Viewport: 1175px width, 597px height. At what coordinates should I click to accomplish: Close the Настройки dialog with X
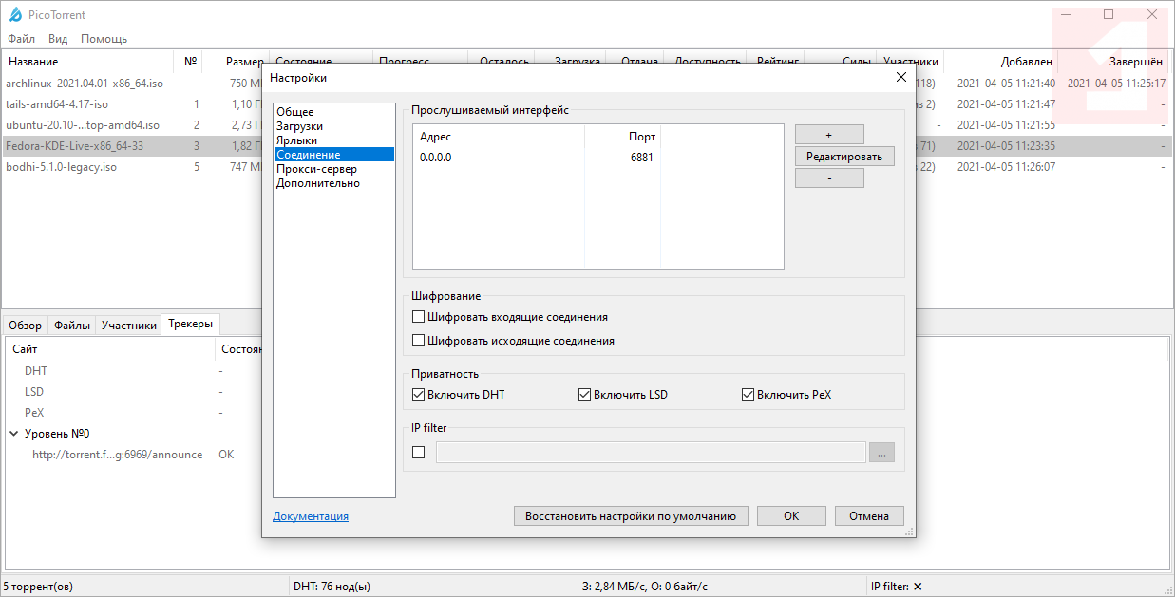tap(901, 78)
